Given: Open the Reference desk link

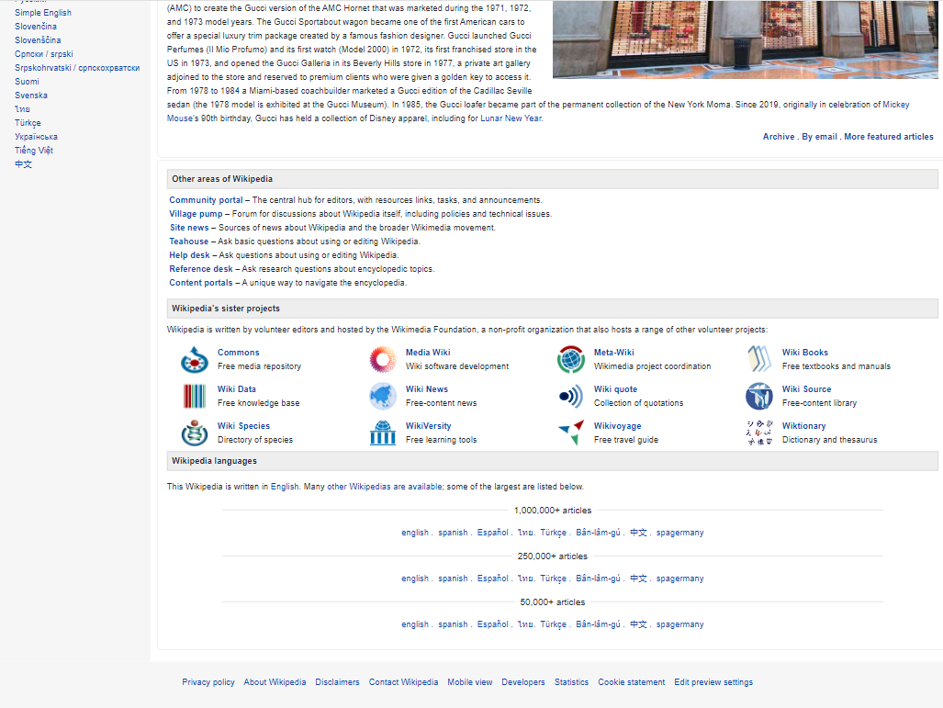Looking at the screenshot, I should 201,269.
